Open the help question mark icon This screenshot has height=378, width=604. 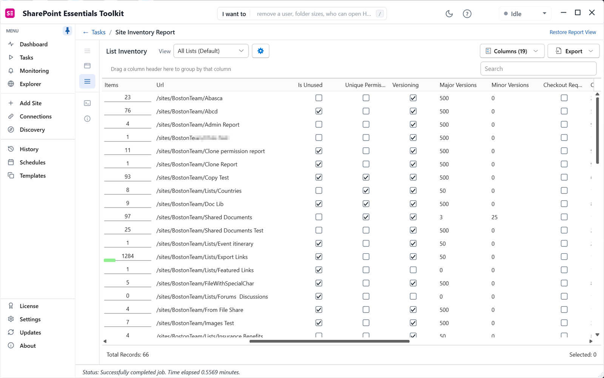[467, 14]
